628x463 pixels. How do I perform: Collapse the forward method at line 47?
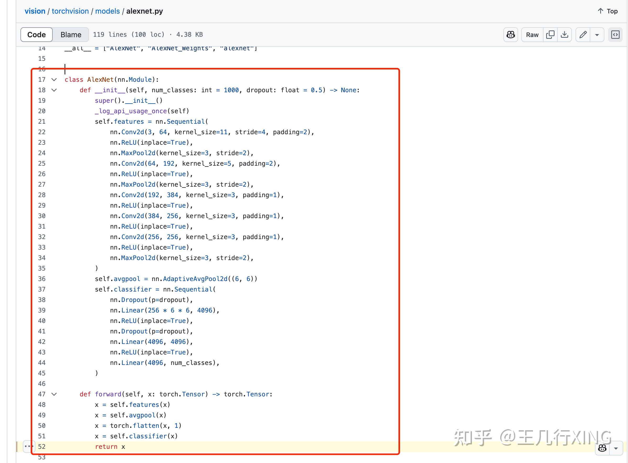pyautogui.click(x=54, y=394)
